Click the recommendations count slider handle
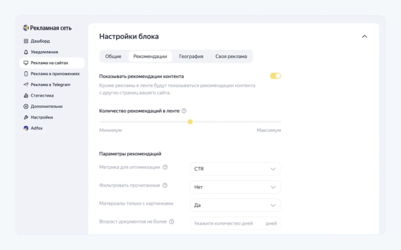 coord(190,122)
